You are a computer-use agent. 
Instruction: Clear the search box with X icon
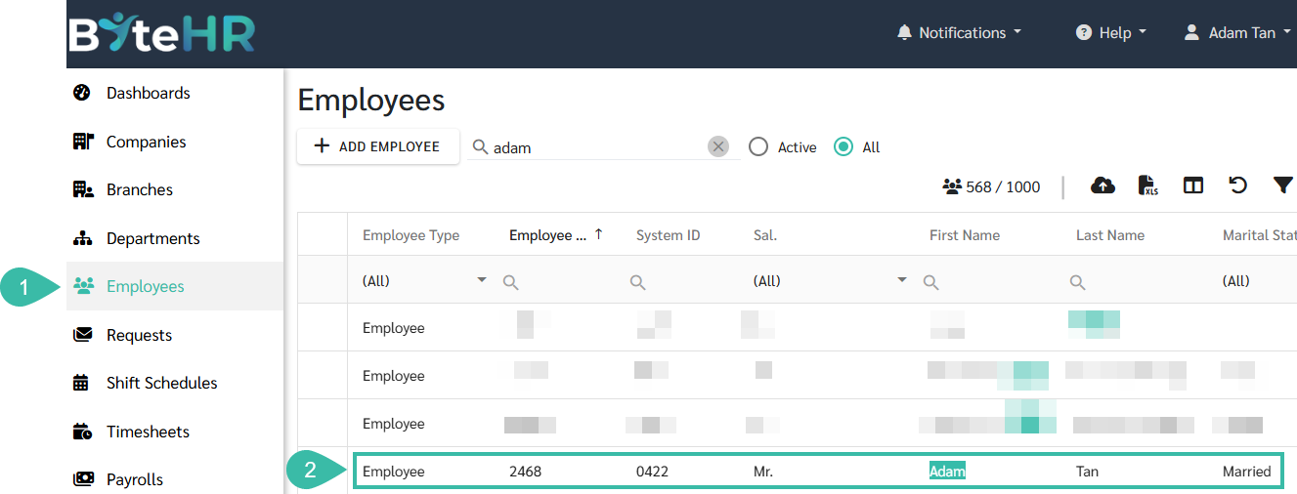[718, 146]
